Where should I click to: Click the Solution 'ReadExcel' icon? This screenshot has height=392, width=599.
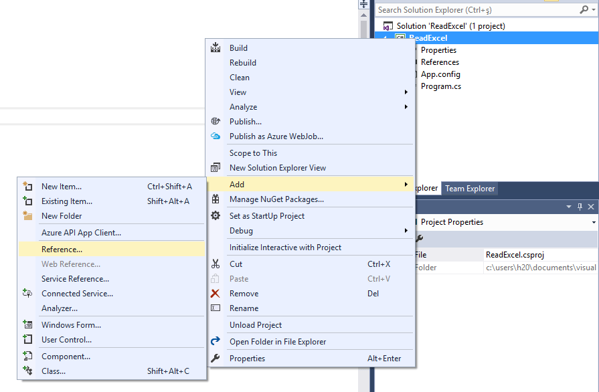pyautogui.click(x=388, y=26)
